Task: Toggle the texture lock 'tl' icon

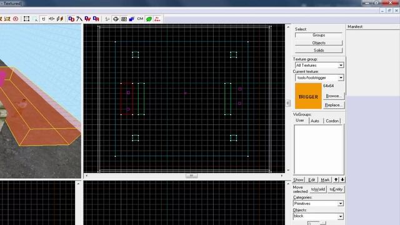Action: point(44,19)
